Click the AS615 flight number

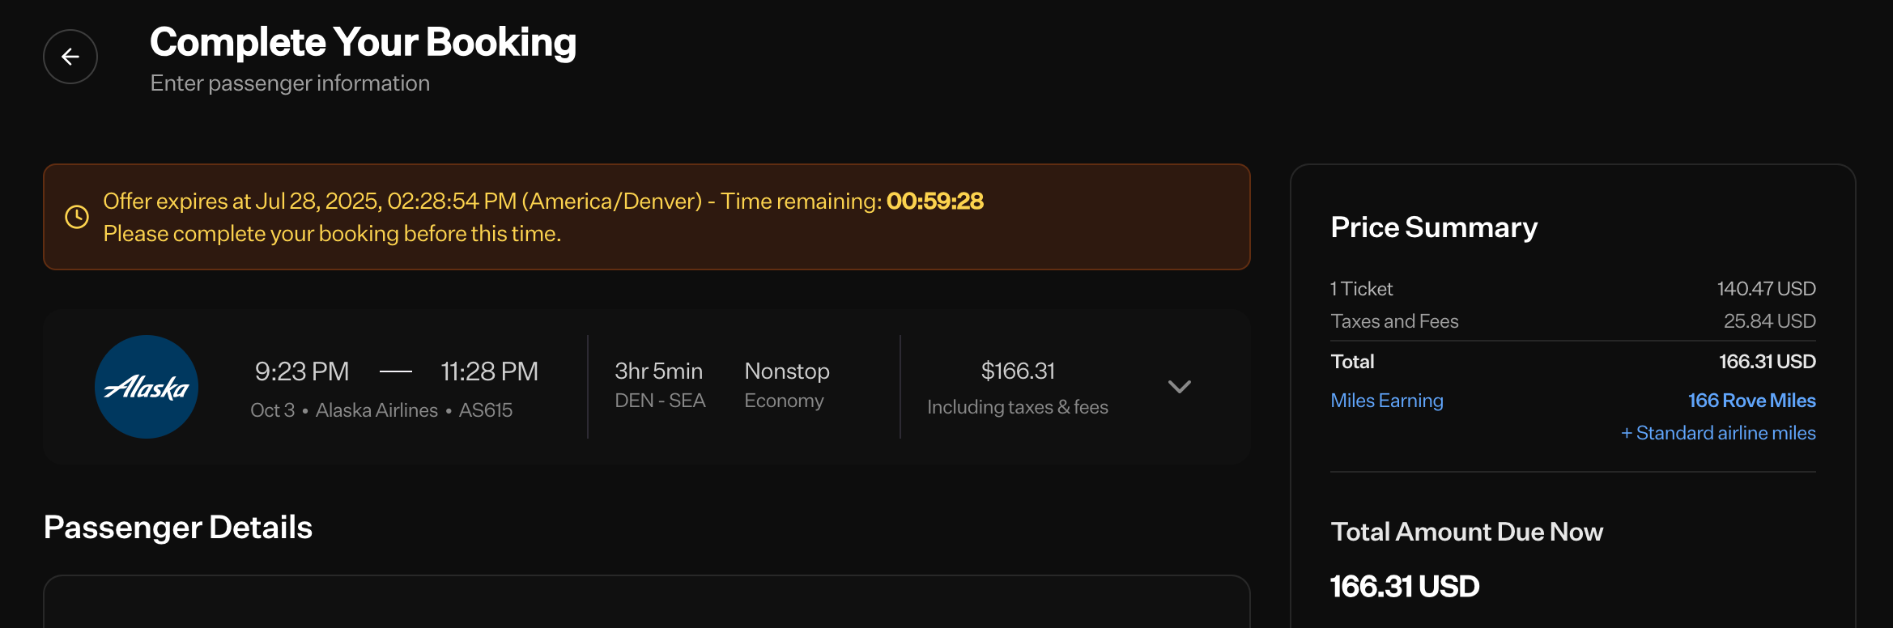coord(486,410)
